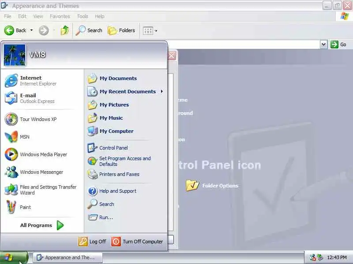This screenshot has width=353, height=264.
Task: Click the Safely Remove Hardware tray icon
Action: pos(320,257)
